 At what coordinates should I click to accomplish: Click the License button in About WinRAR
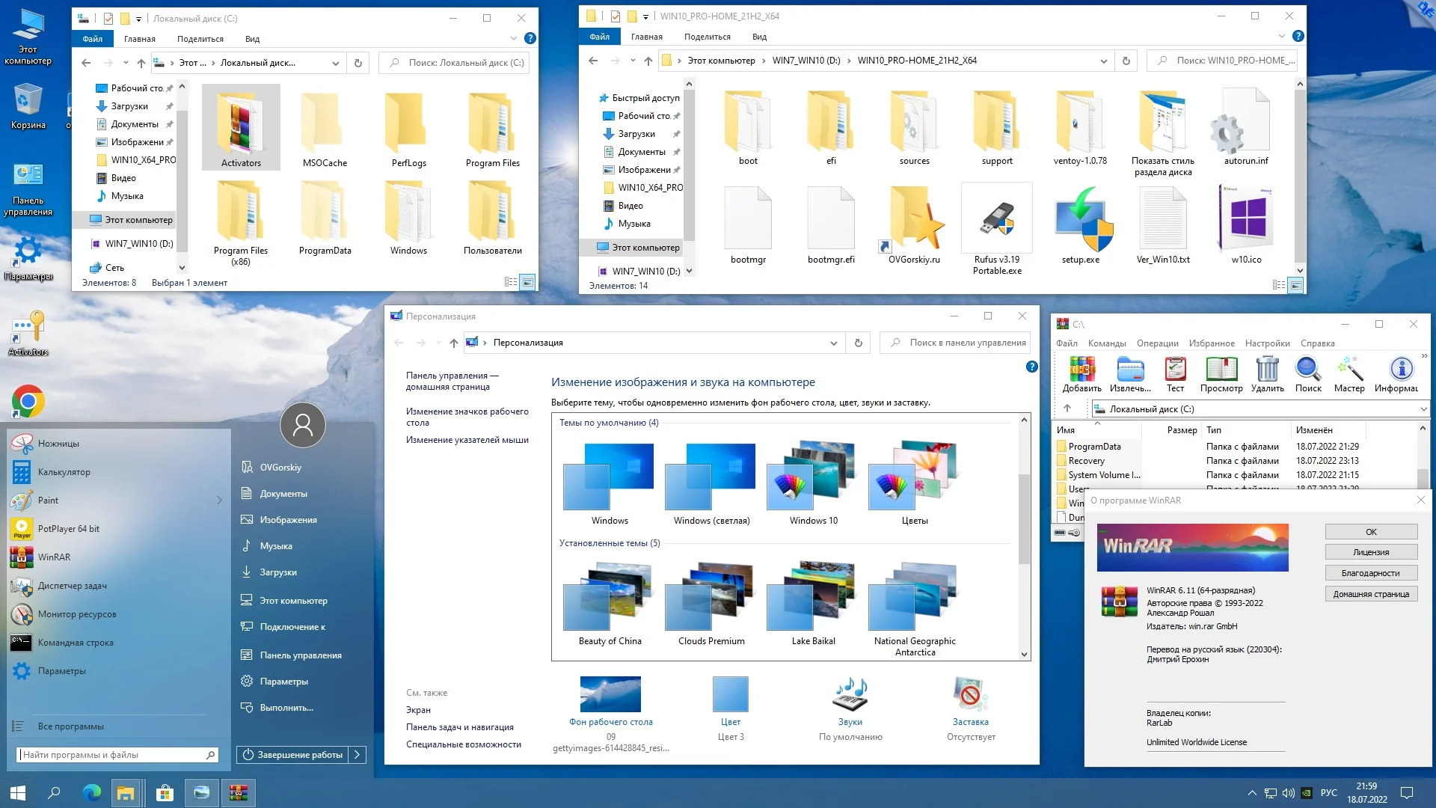click(1370, 552)
